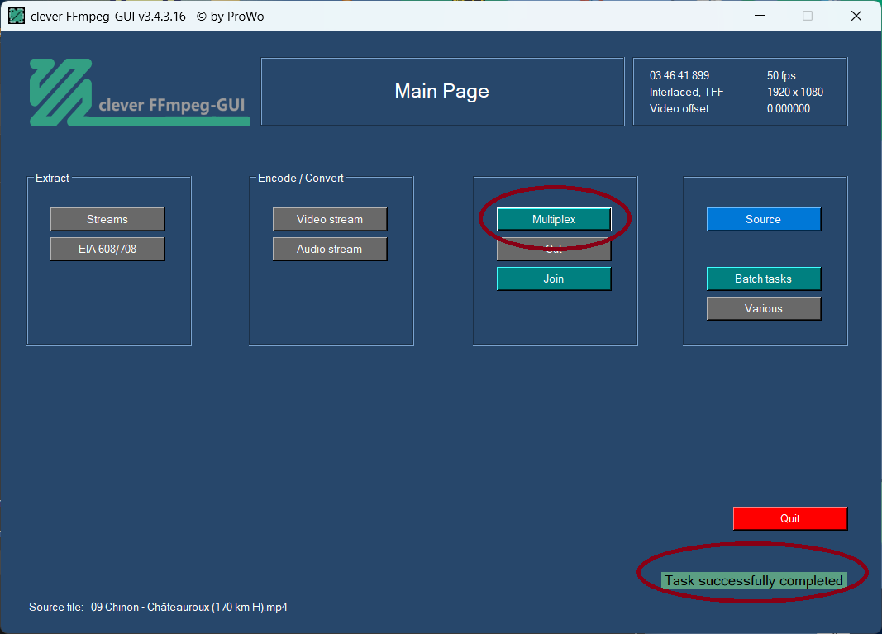
Task: Open the Batch tasks page
Action: (x=763, y=279)
